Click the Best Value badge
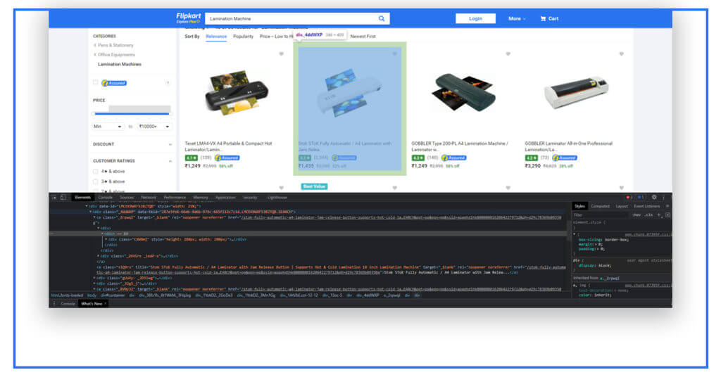Image resolution: width=721 pixels, height=377 pixels. pyautogui.click(x=314, y=186)
